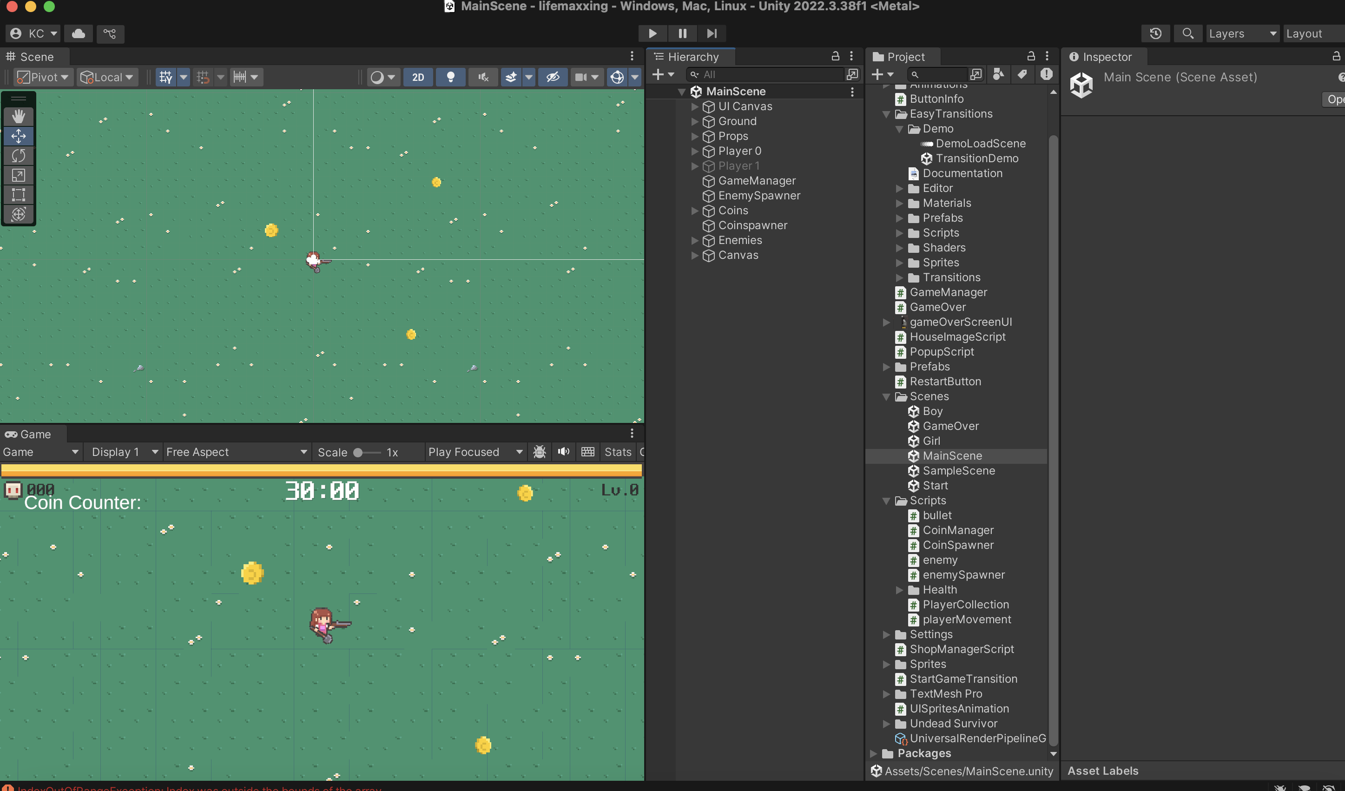Click the Step frame button
Viewport: 1345px width, 791px height.
(x=712, y=33)
